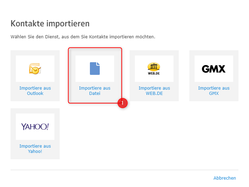
Task: Follow the 'Importiere aus GMX' link
Action: (214, 91)
